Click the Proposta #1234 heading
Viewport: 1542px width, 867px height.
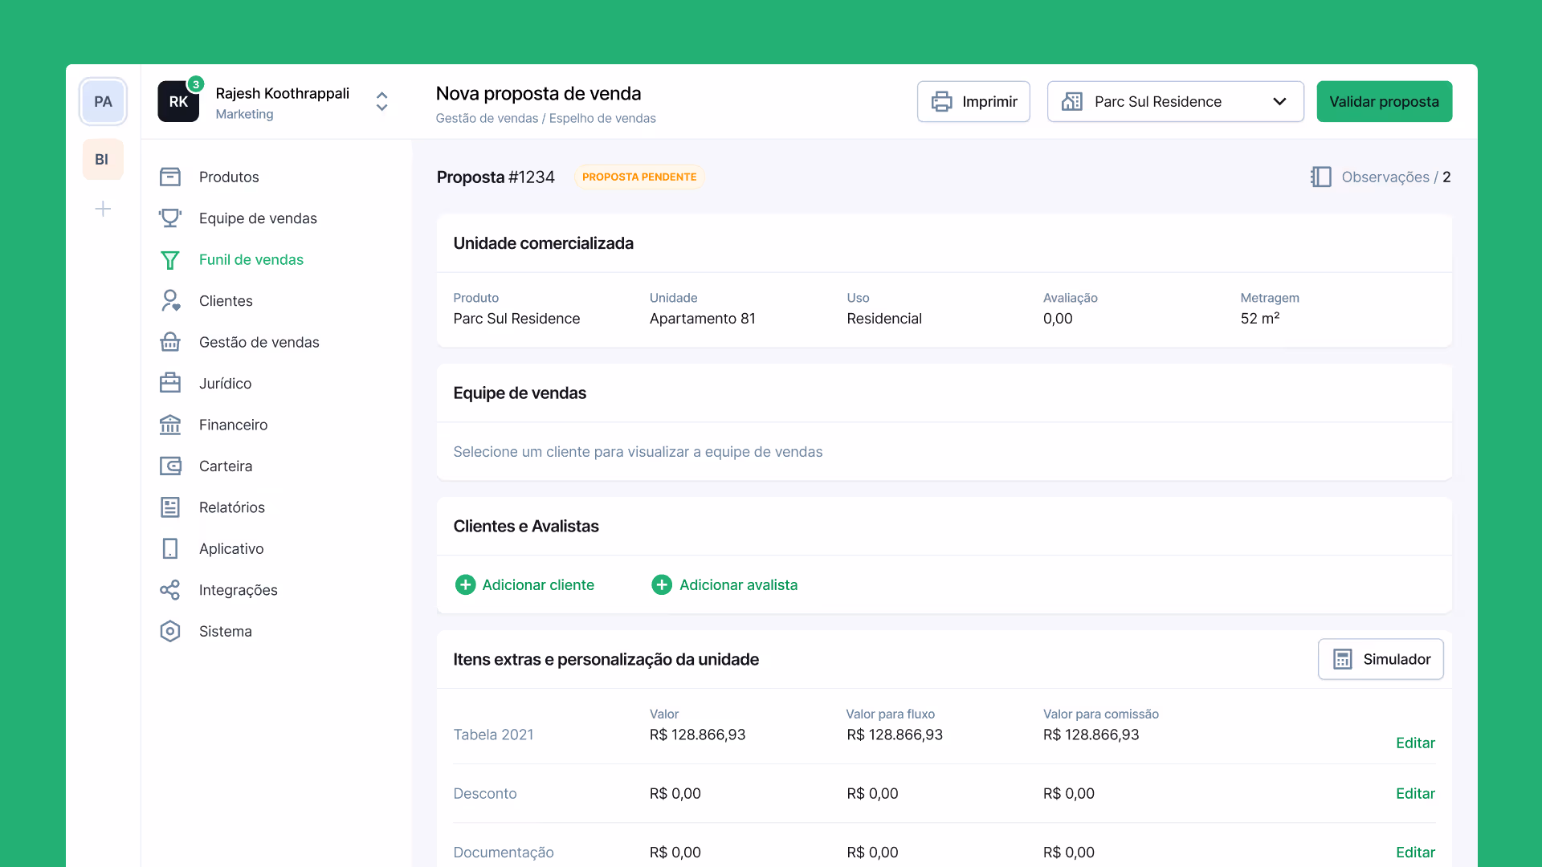tap(496, 177)
